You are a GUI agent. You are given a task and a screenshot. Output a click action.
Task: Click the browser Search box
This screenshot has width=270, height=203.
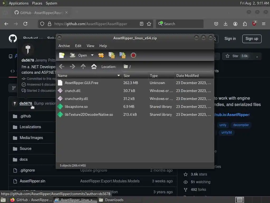point(180,24)
